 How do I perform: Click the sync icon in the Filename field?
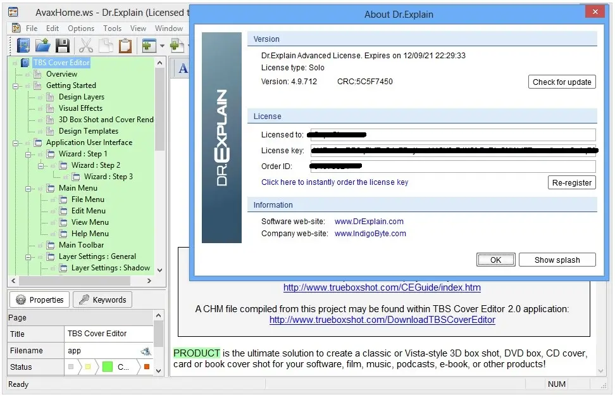click(x=146, y=351)
